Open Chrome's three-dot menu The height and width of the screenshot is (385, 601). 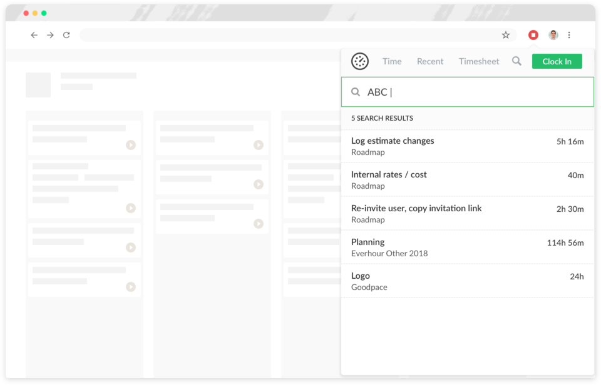point(569,35)
